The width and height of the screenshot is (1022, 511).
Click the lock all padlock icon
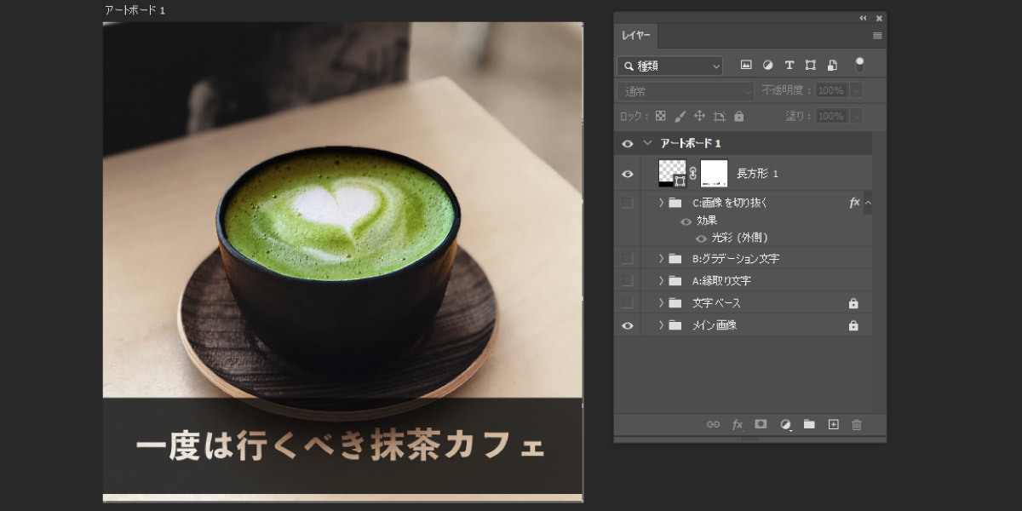click(x=738, y=116)
